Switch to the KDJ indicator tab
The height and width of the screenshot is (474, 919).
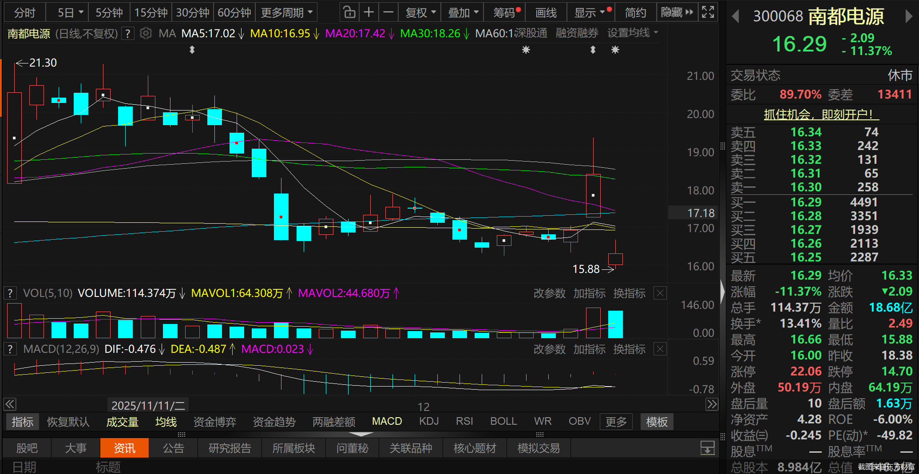pyautogui.click(x=428, y=421)
